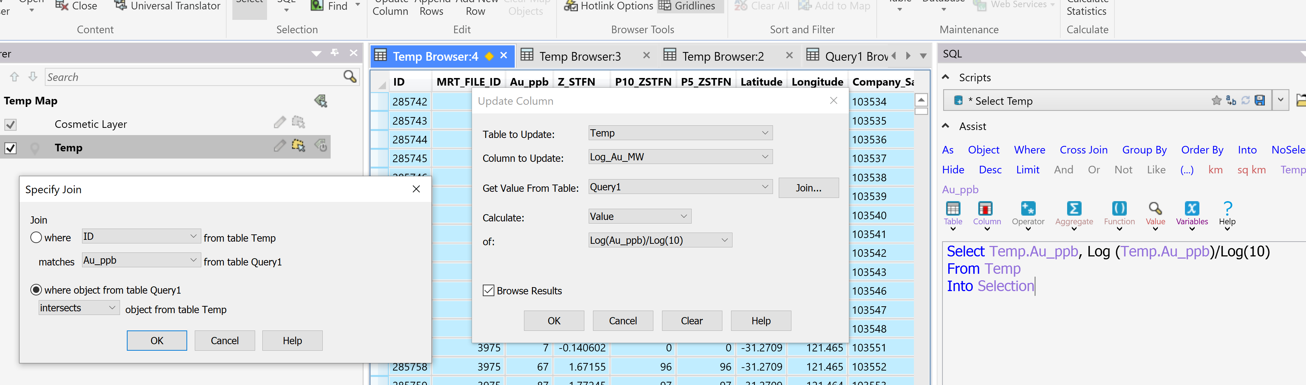The width and height of the screenshot is (1306, 385).
Task: Click OK in Specify Join dialog
Action: pyautogui.click(x=157, y=341)
